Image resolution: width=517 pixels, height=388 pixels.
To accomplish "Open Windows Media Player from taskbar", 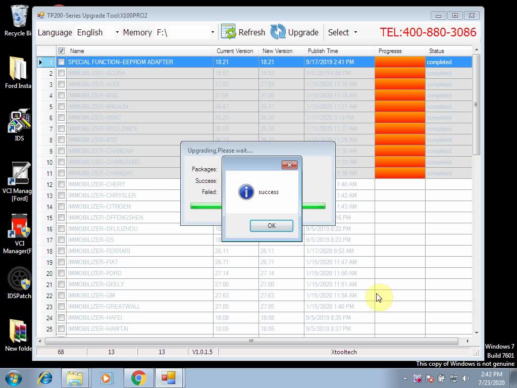I will click(x=106, y=378).
